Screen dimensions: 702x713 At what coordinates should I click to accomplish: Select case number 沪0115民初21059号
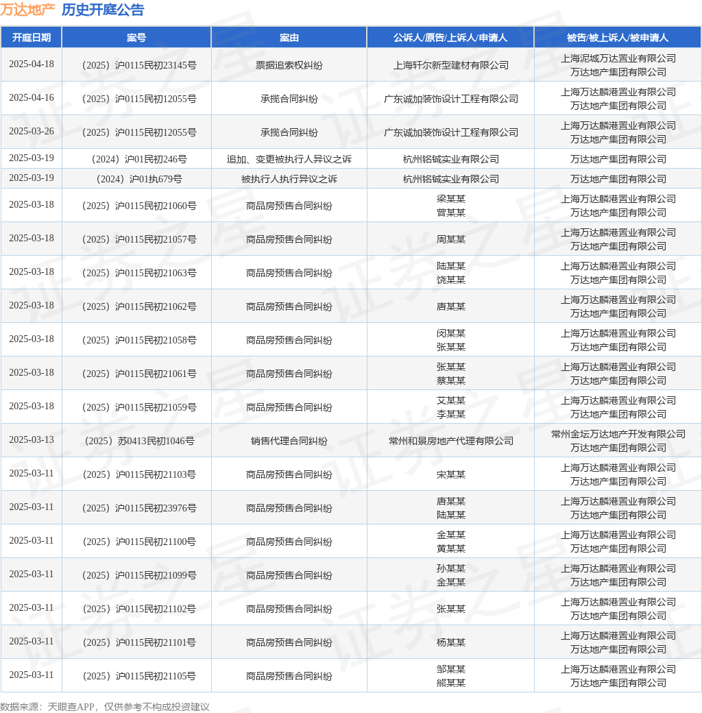coord(139,407)
